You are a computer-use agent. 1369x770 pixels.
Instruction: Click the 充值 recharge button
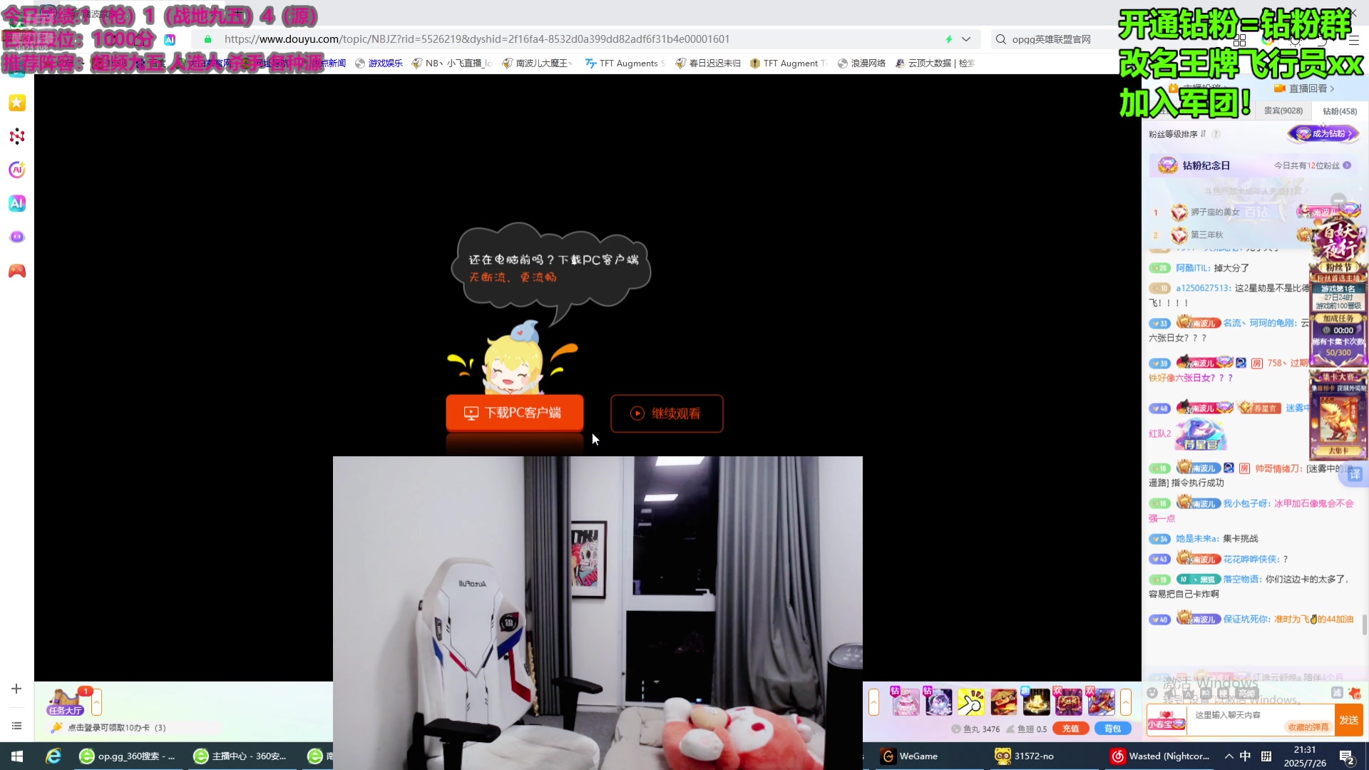(1070, 729)
